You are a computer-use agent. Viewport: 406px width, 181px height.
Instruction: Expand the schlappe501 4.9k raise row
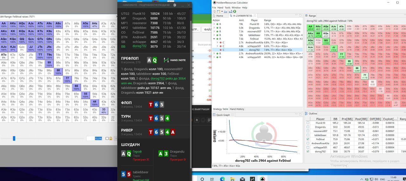point(214,57)
